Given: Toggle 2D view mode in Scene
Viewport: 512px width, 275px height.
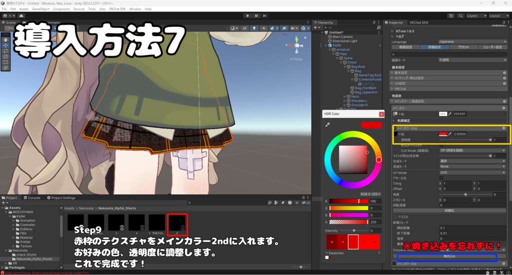Looking at the screenshot, I should (x=244, y=28).
